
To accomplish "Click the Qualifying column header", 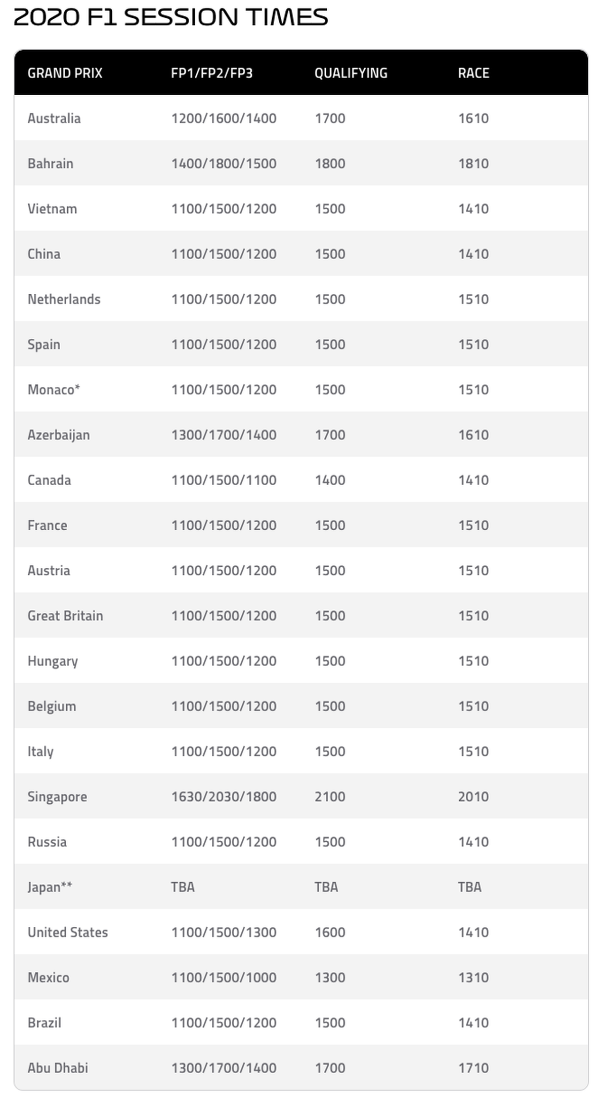I will (351, 73).
